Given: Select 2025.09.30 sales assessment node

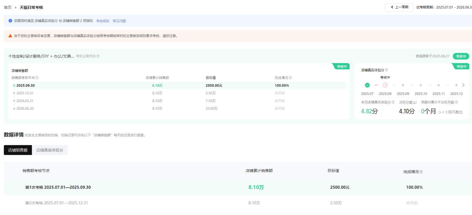Looking at the screenshot, I should pos(25,86).
